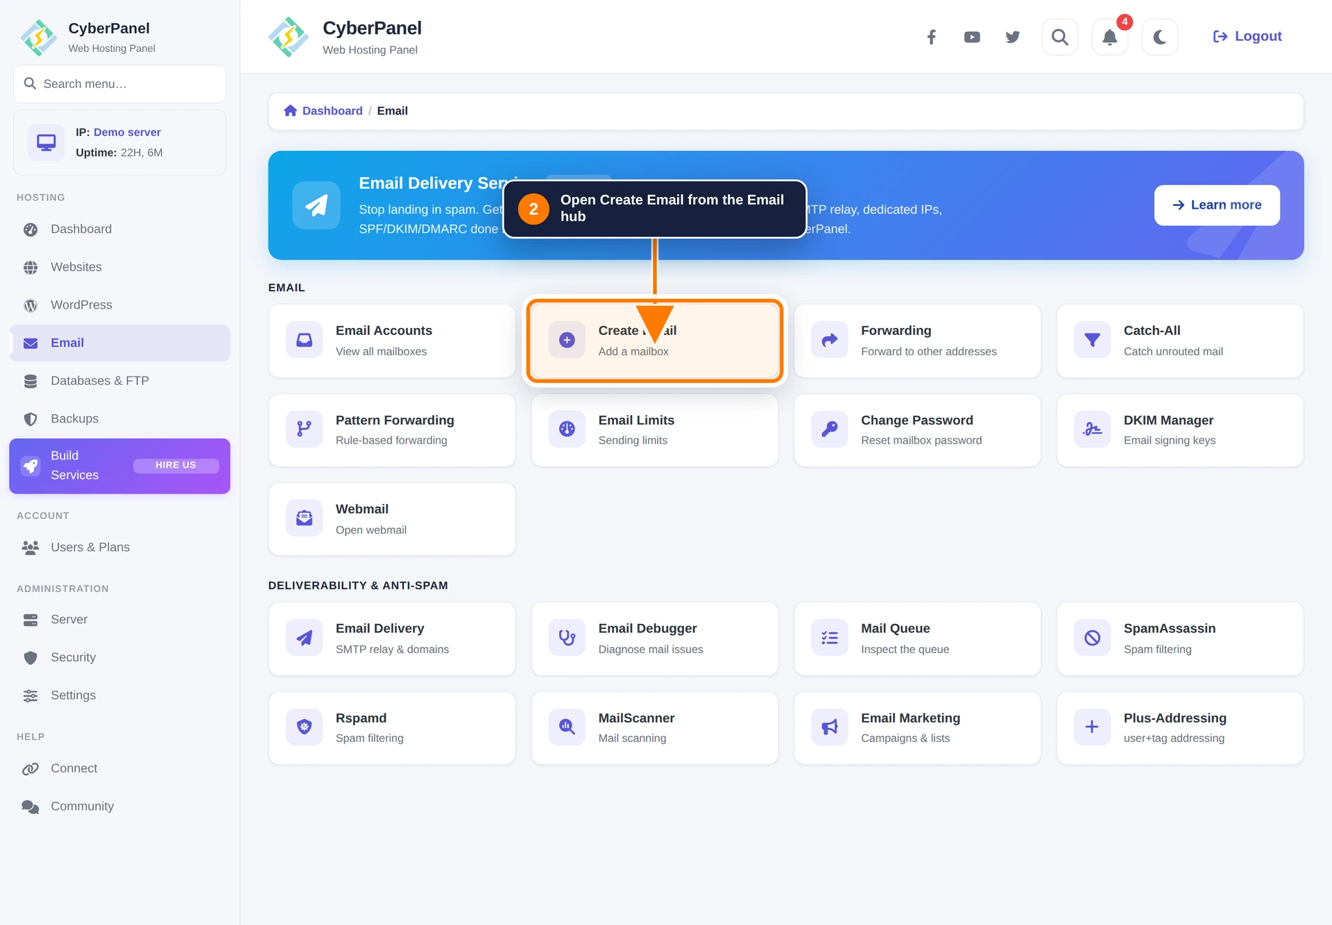Viewport: 1332px width, 925px height.
Task: Click the Email Accounts inbox icon
Action: click(x=304, y=340)
